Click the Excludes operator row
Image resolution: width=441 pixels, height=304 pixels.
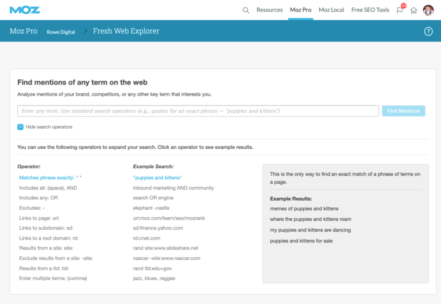(x=32, y=208)
